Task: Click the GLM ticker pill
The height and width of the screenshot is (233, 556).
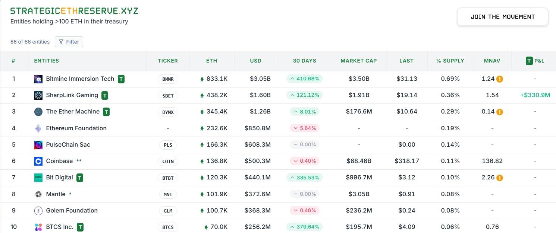Action: point(168,211)
